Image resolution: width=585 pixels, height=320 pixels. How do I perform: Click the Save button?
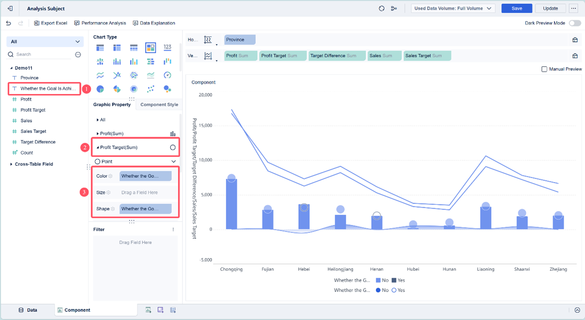[x=517, y=8]
